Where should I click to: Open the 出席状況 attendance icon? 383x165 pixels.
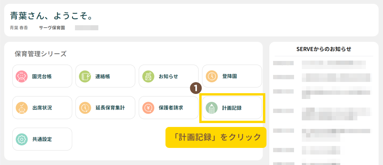coord(22,108)
